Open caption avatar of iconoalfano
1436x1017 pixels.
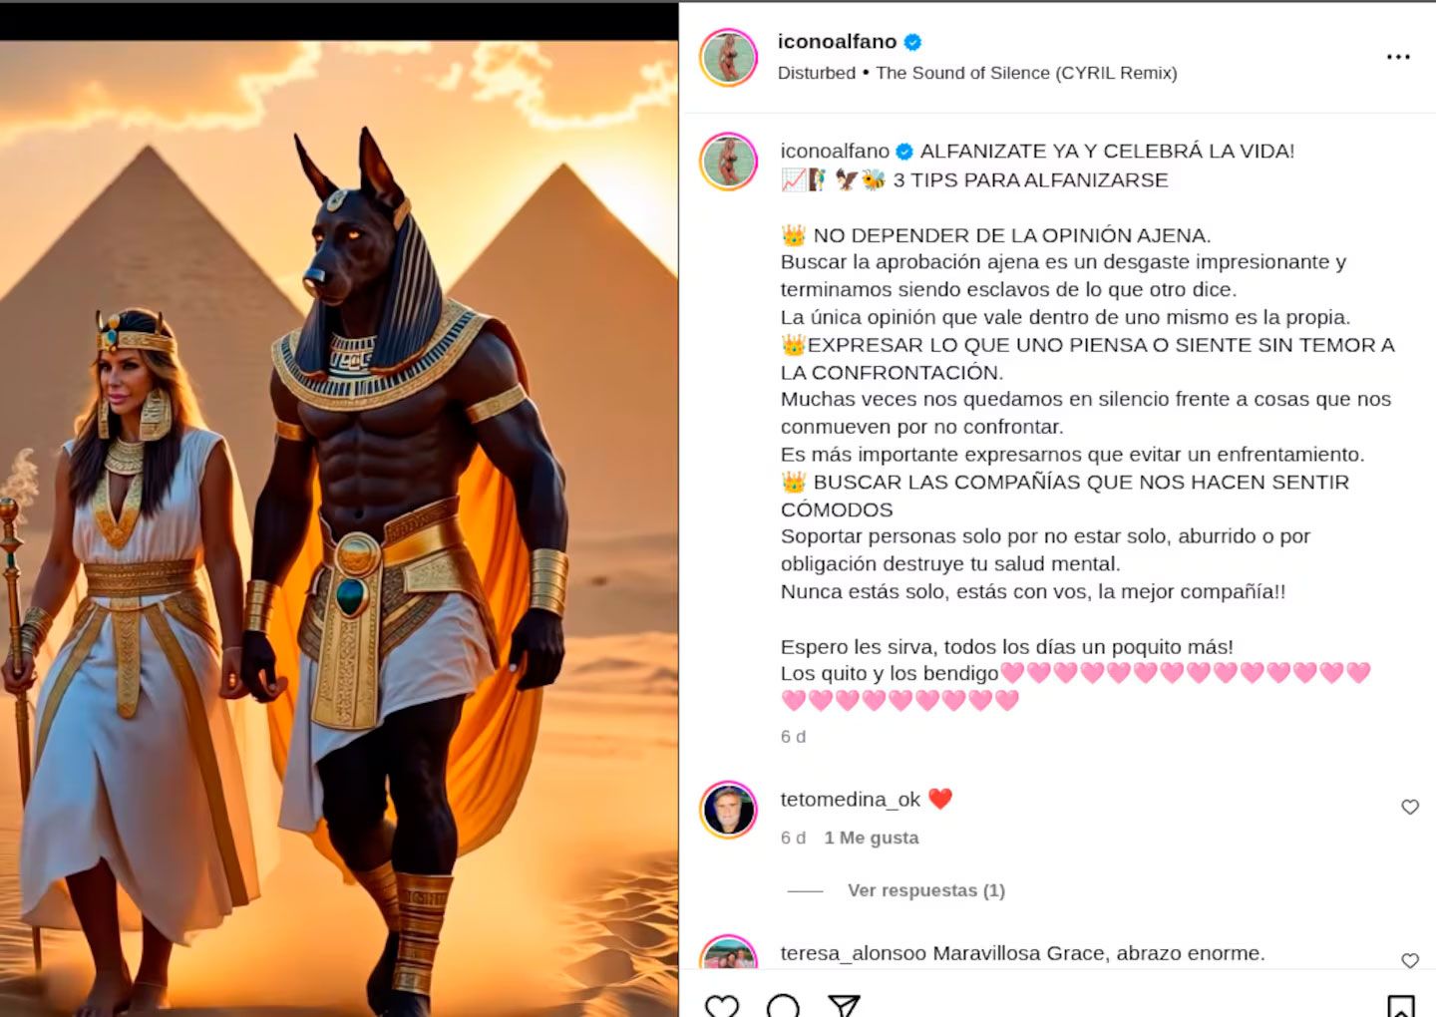pyautogui.click(x=729, y=162)
